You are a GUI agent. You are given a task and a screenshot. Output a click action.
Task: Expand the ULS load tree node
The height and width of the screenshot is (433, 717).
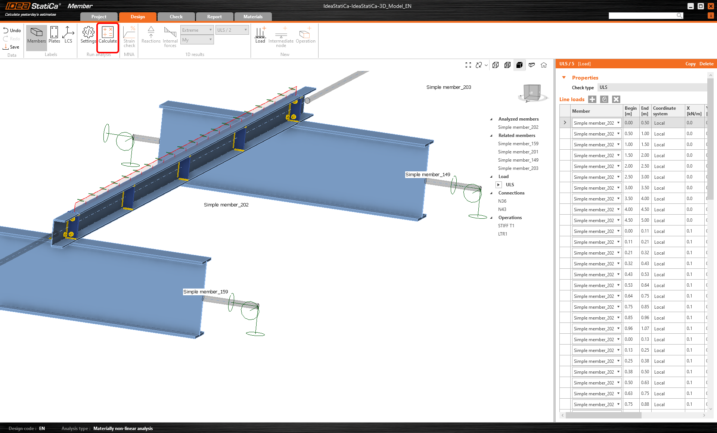[499, 185]
